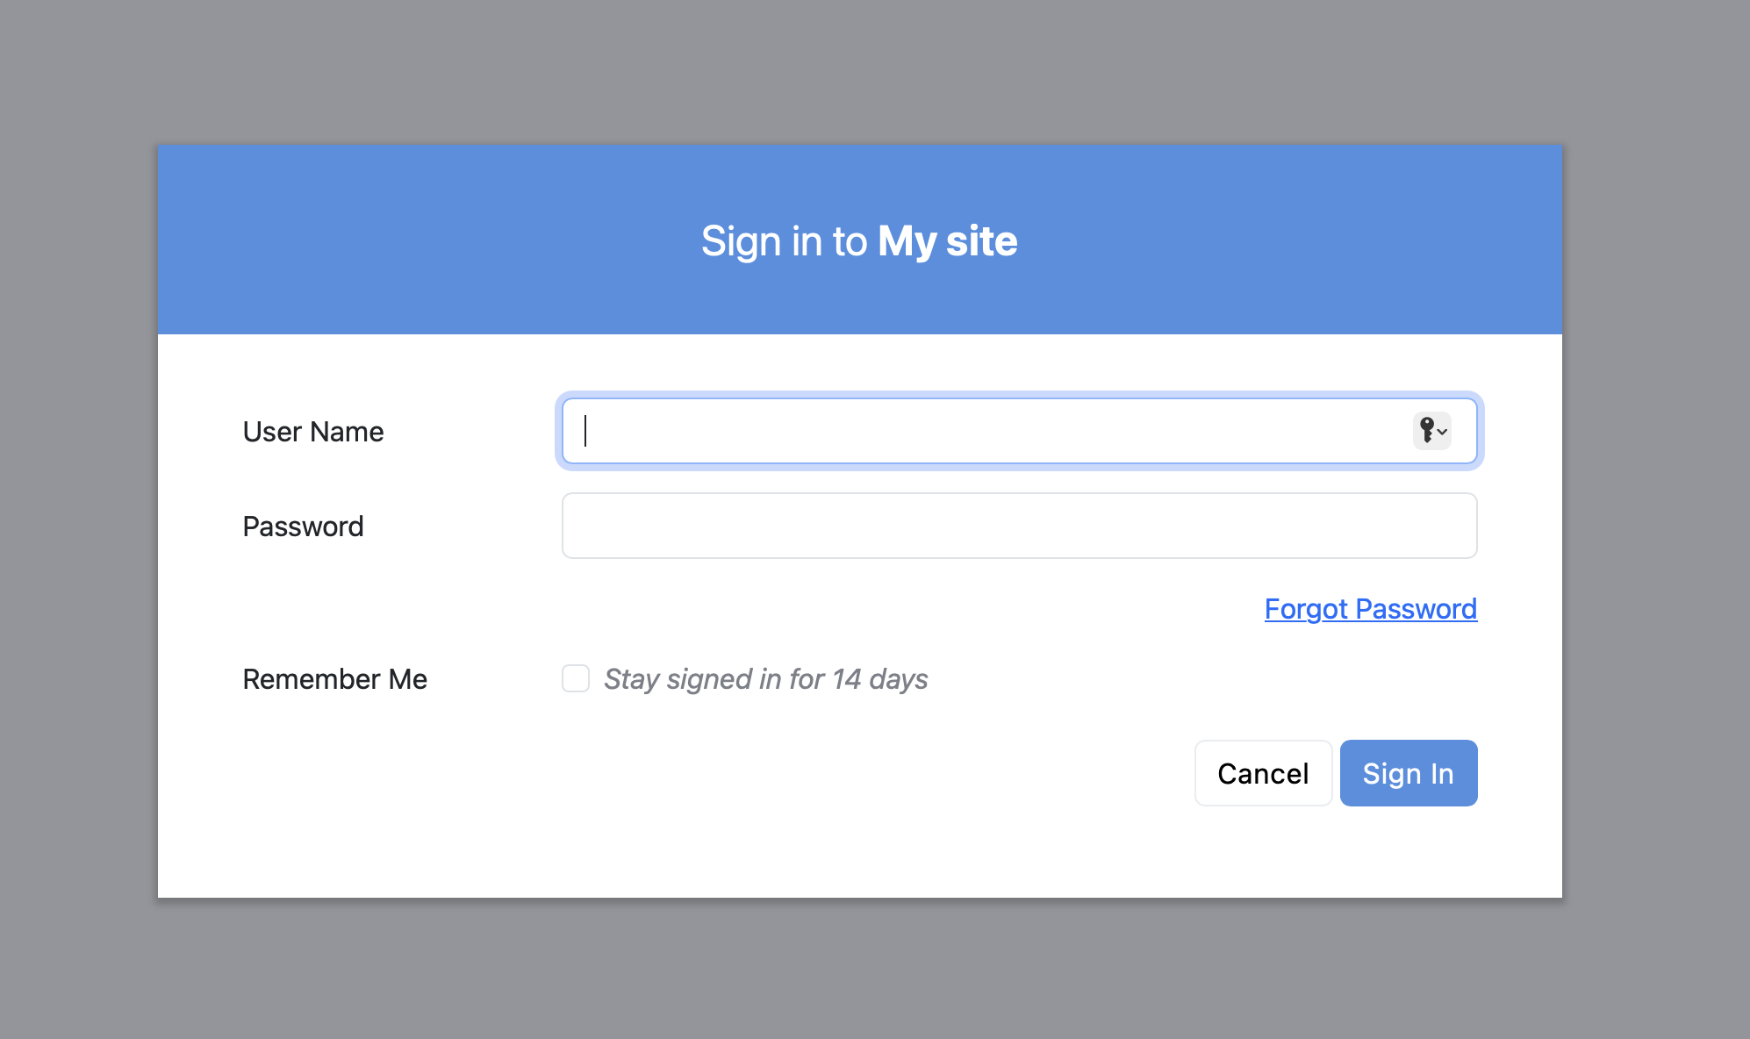Open the password autofill key icon
The width and height of the screenshot is (1750, 1039).
(x=1427, y=431)
